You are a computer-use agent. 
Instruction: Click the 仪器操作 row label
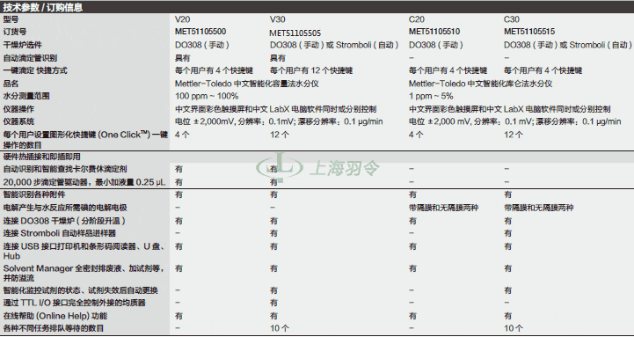click(18, 109)
